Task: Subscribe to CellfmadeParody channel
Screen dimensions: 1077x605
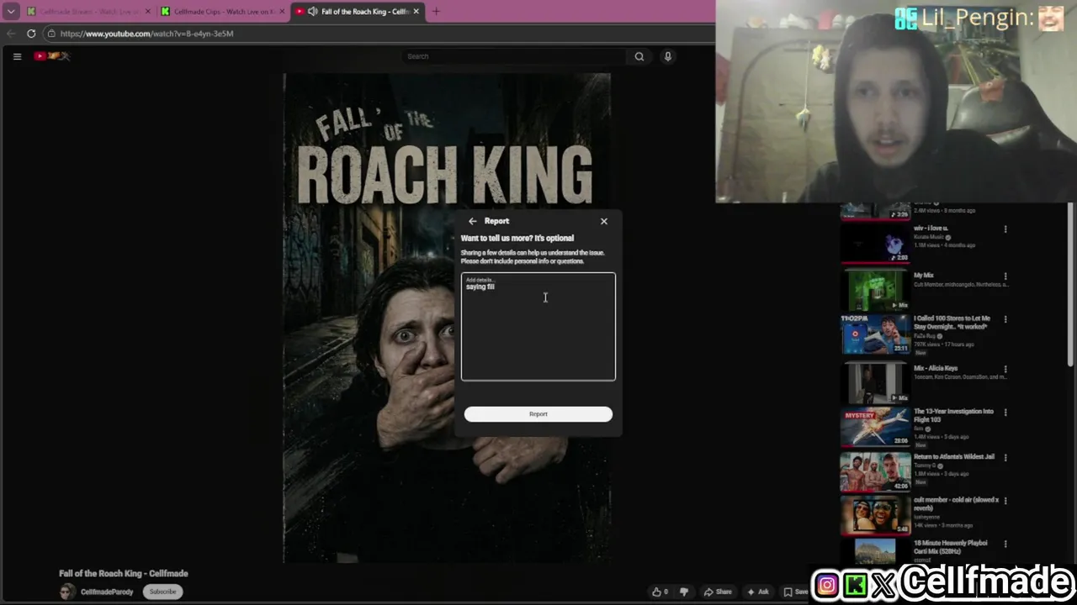Action: point(162,592)
